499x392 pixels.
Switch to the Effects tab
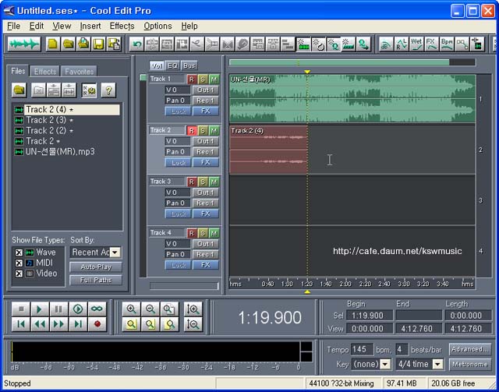pos(45,71)
